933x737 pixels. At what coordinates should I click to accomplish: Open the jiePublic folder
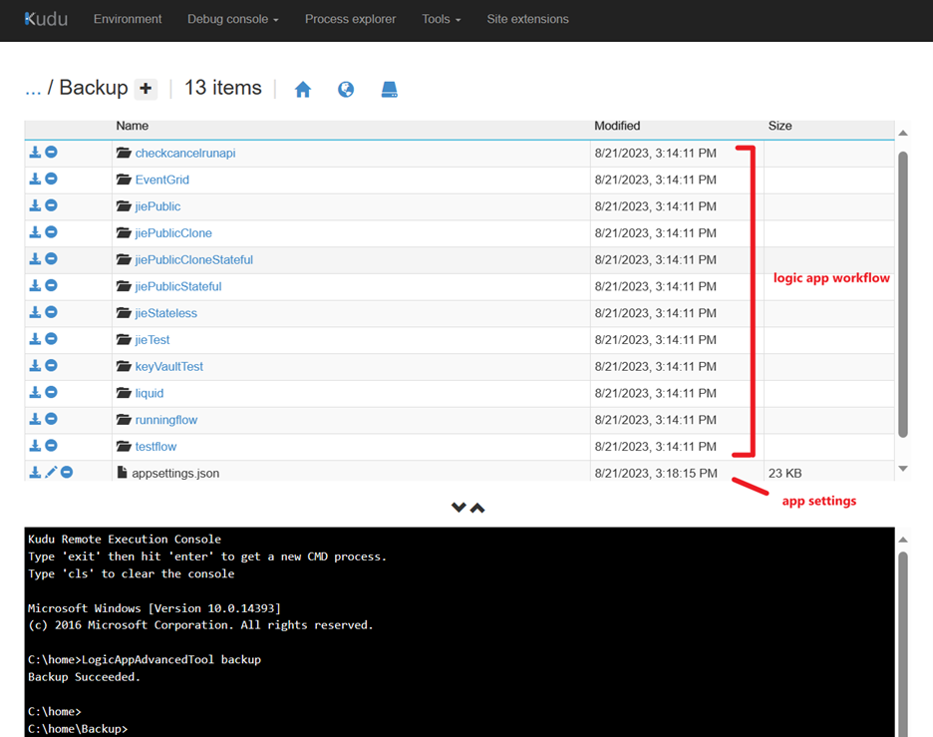pos(157,206)
